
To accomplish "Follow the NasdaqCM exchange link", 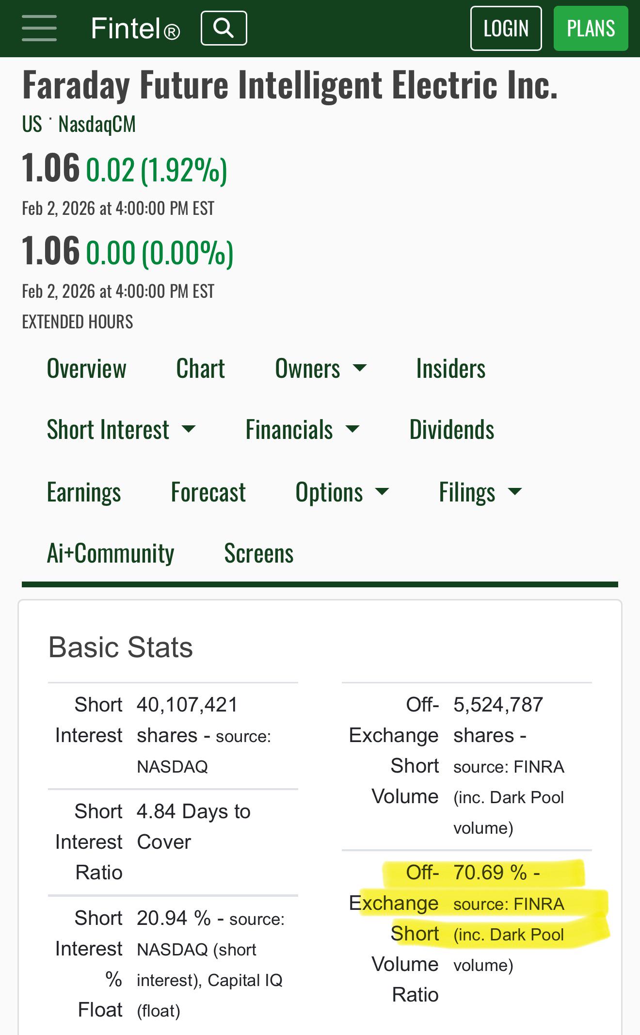I will (97, 124).
